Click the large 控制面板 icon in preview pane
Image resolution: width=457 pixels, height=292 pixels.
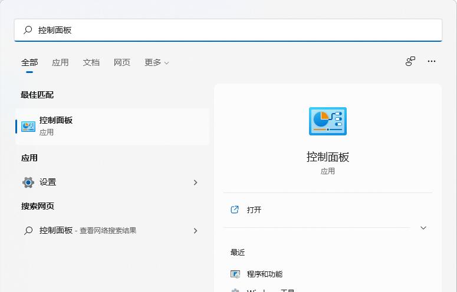[328, 121]
